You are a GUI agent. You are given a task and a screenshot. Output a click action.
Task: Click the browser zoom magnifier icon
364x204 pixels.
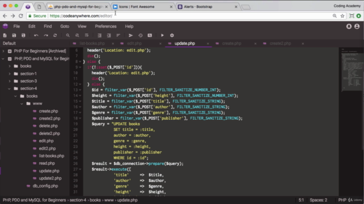pos(334,16)
